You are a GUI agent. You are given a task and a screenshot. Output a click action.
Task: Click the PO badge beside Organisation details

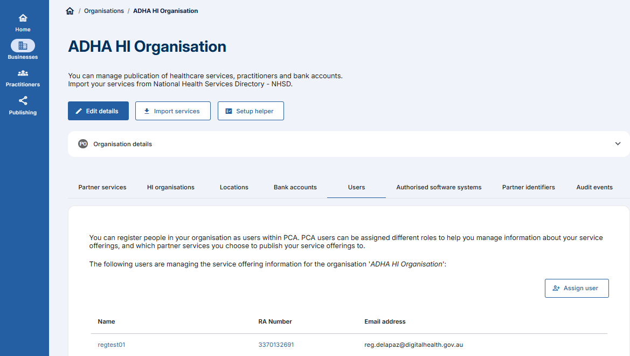point(83,144)
